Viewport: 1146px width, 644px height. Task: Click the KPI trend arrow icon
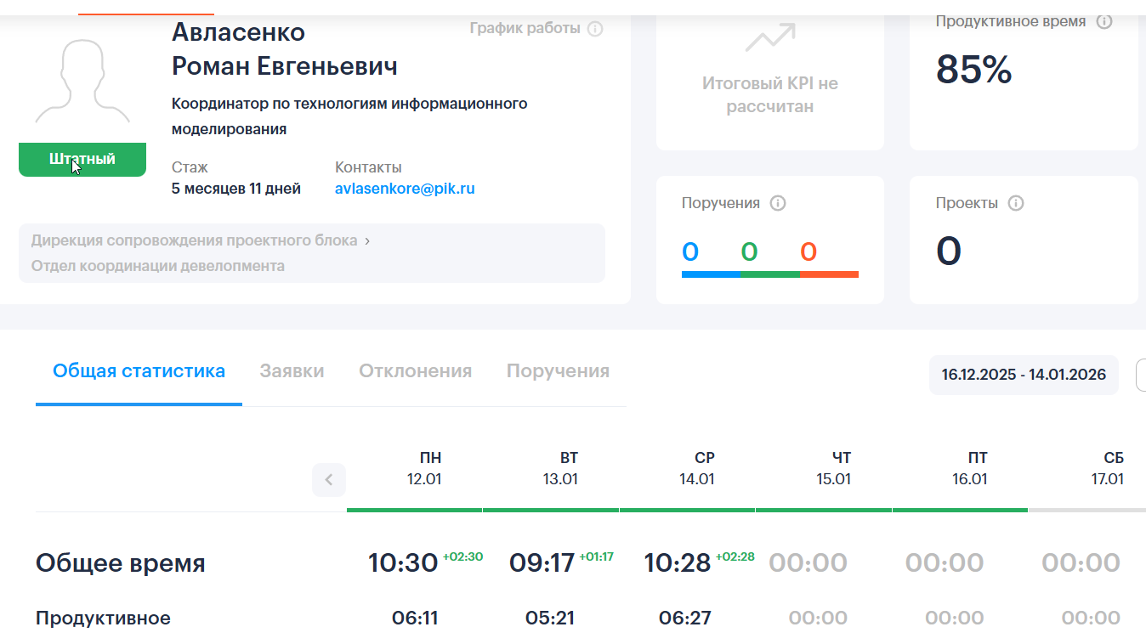(769, 38)
